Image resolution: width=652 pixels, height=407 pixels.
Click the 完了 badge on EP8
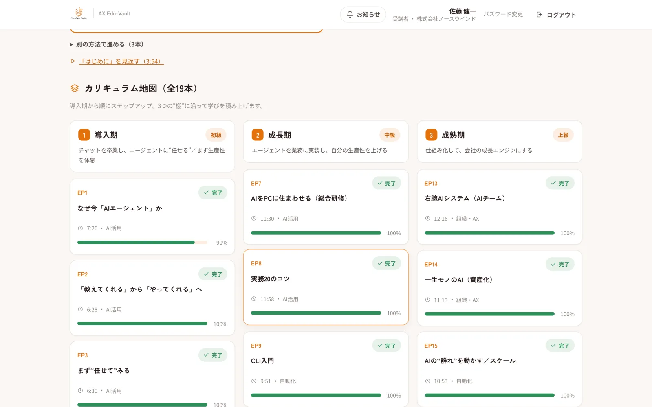386,264
